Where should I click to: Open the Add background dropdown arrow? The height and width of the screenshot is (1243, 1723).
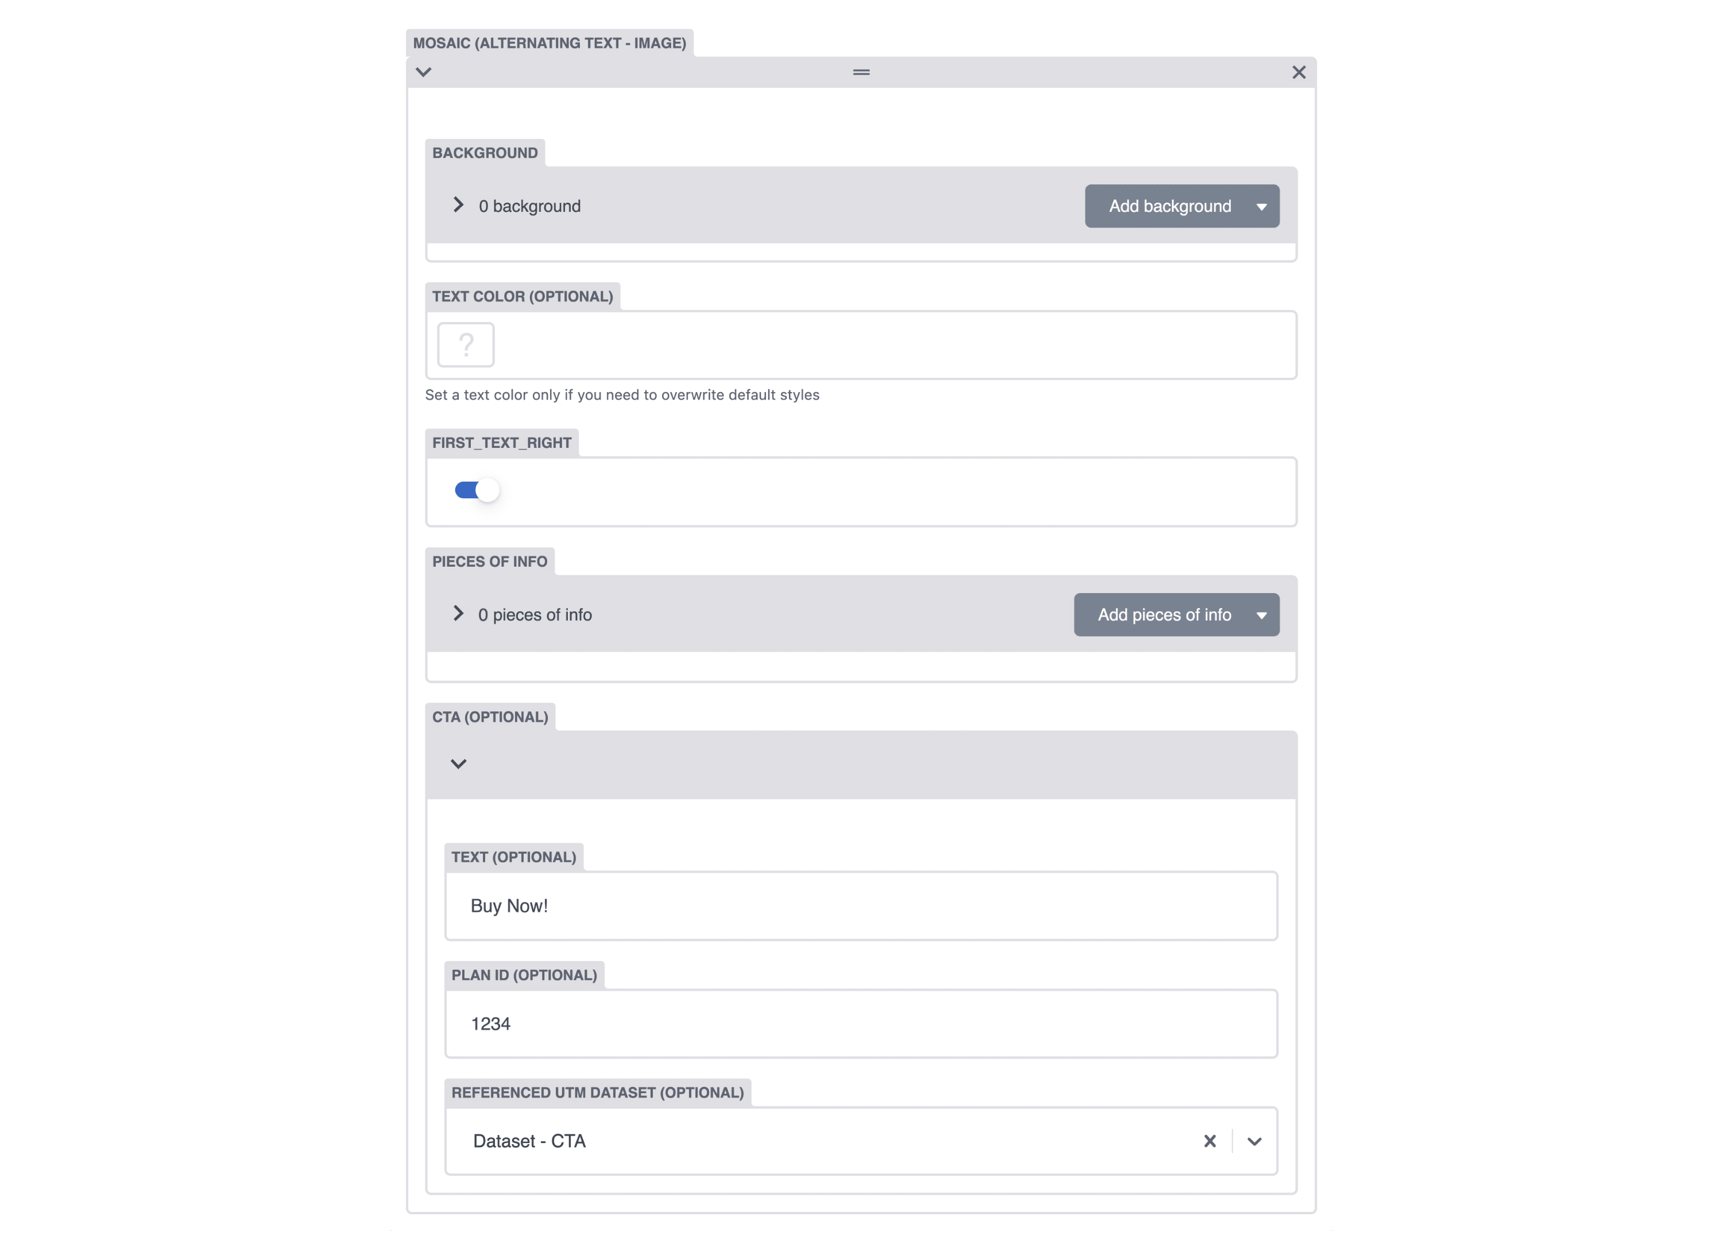click(x=1261, y=207)
